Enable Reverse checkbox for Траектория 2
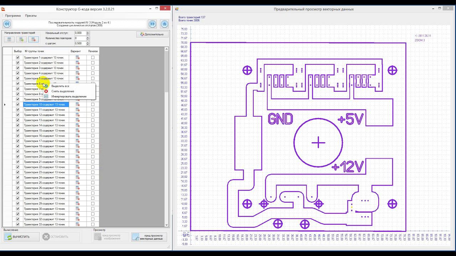The height and width of the screenshot is (256, 456). click(93, 63)
